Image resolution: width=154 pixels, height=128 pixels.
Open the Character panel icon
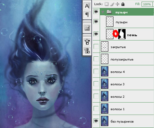[87, 6]
